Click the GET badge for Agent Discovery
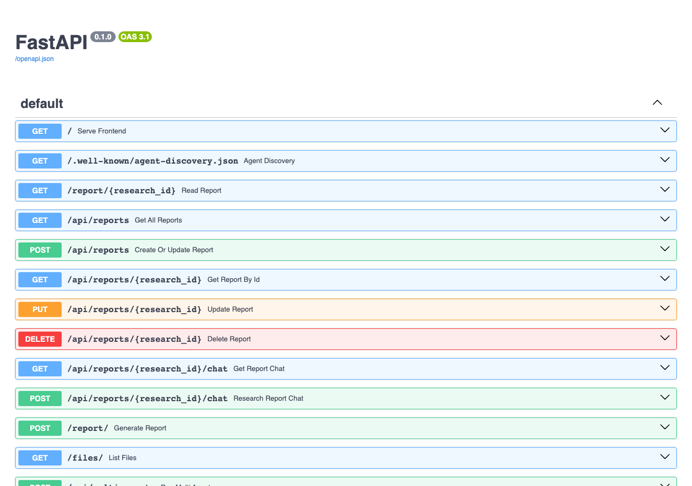The width and height of the screenshot is (692, 486). tap(40, 161)
